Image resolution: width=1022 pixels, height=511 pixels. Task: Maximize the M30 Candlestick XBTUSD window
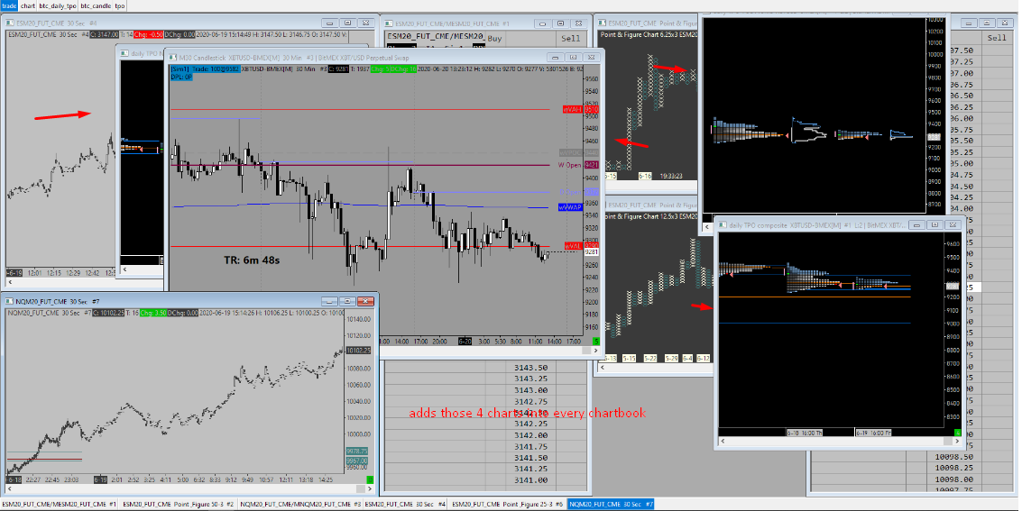[573, 58]
